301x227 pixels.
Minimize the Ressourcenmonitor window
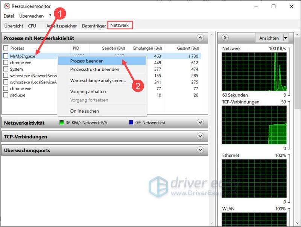coord(256,6)
